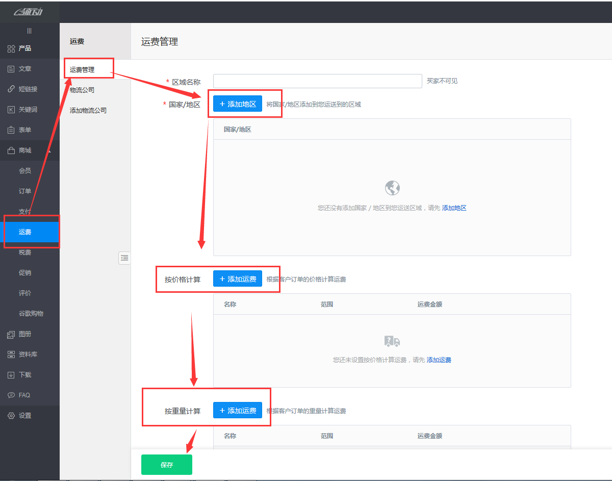612x481 pixels.
Task: Toggle the sidebar collapse bars at top
Action: [30, 31]
